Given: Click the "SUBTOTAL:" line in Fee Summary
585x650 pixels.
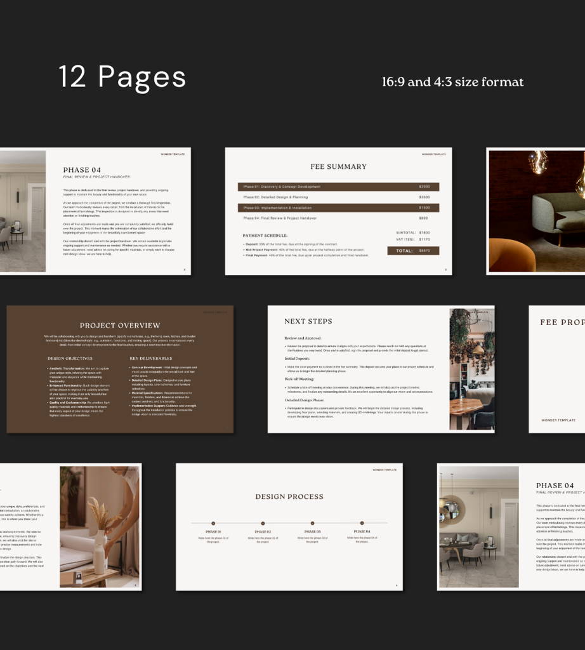Looking at the screenshot, I should point(413,232).
